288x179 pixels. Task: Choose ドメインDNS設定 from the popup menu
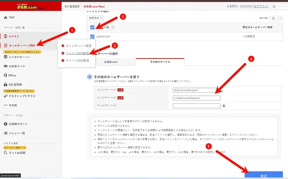77,53
